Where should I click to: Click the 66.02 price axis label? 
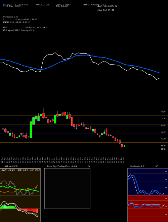click(164, 132)
